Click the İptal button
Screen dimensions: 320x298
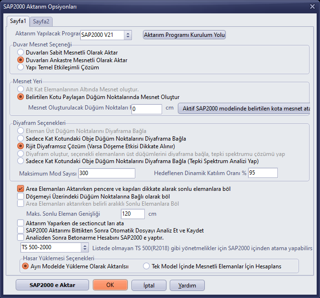click(x=149, y=285)
